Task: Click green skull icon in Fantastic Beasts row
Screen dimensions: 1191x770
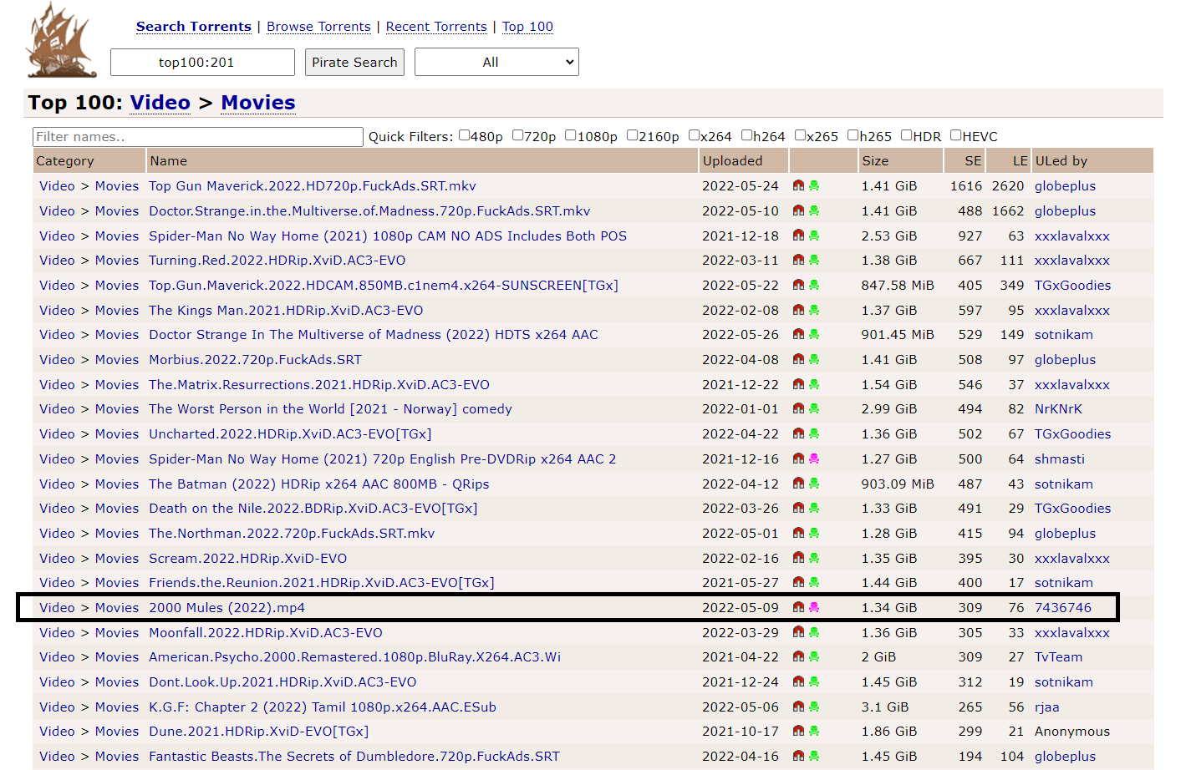Action: (814, 757)
